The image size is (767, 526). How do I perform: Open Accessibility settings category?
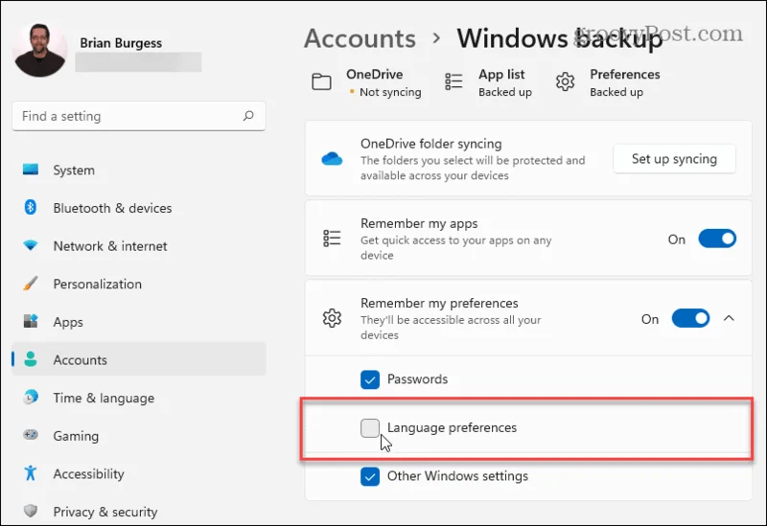pyautogui.click(x=139, y=473)
